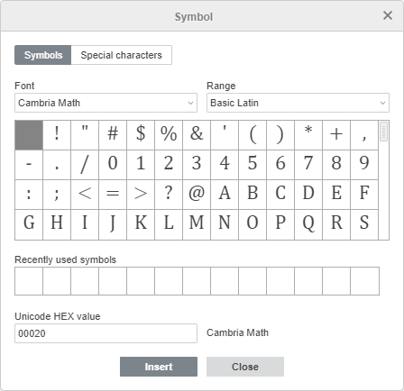Select the ampersand symbol in the grid
This screenshot has width=404, height=391.
(197, 135)
